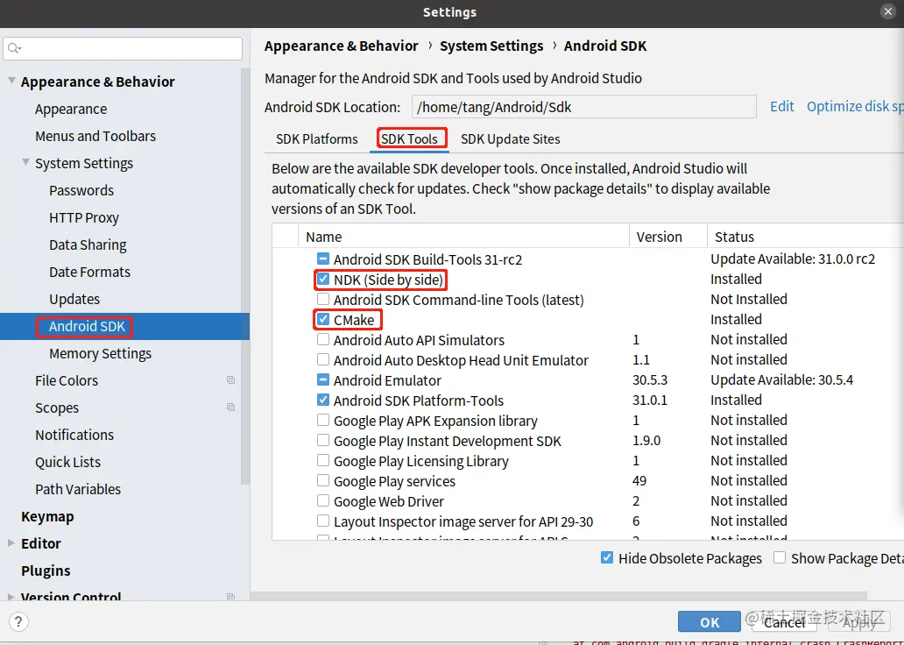Uncheck the NDK (Side by side) checkbox
The height and width of the screenshot is (645, 904).
click(323, 280)
